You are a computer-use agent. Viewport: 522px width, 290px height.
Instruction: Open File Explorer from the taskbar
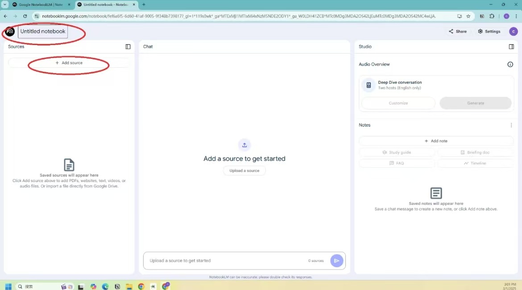coord(129,287)
